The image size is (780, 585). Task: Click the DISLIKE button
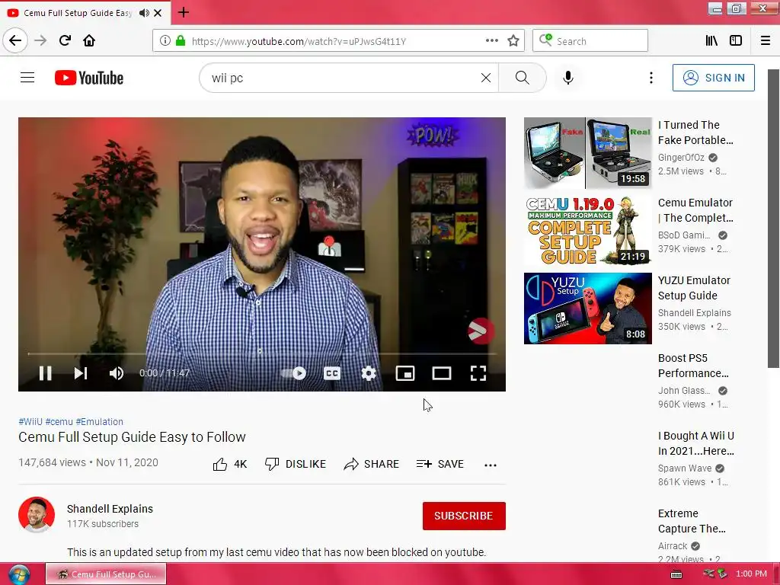pyautogui.click(x=296, y=464)
